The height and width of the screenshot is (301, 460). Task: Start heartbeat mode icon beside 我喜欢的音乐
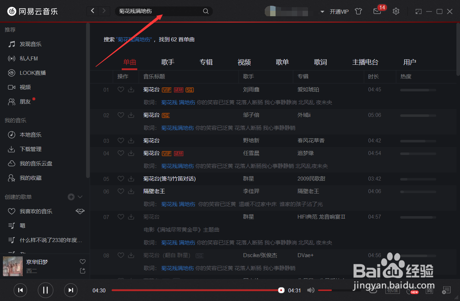pyautogui.click(x=80, y=211)
